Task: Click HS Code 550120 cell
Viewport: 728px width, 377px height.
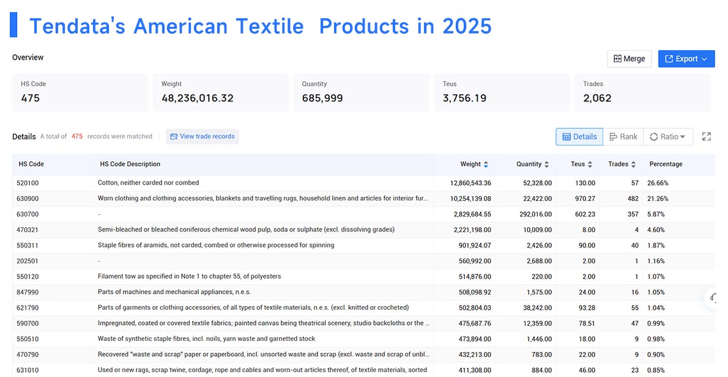Action: tap(28, 277)
